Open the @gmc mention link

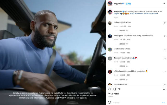117,13
